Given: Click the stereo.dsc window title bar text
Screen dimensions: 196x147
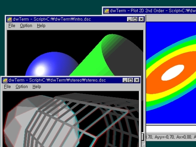Looking at the screenshot, I should (57, 80).
